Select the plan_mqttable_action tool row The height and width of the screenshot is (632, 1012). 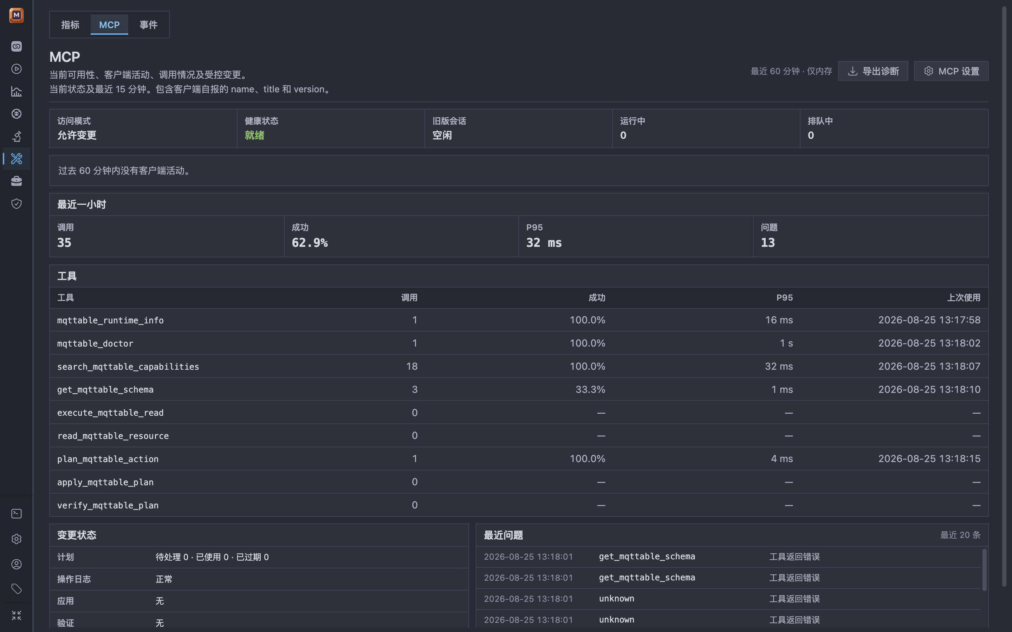pyautogui.click(x=519, y=459)
